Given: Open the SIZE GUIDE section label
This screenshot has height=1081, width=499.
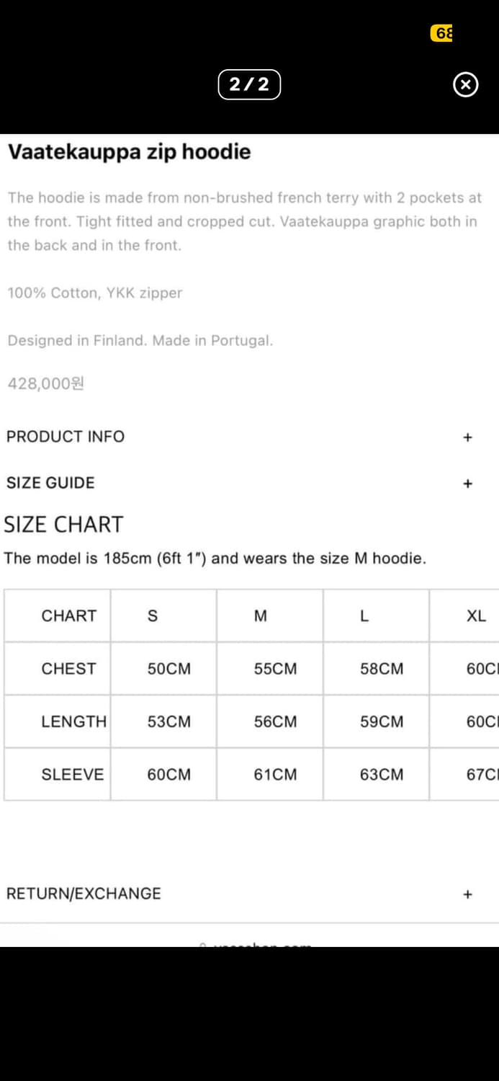Looking at the screenshot, I should (x=50, y=483).
